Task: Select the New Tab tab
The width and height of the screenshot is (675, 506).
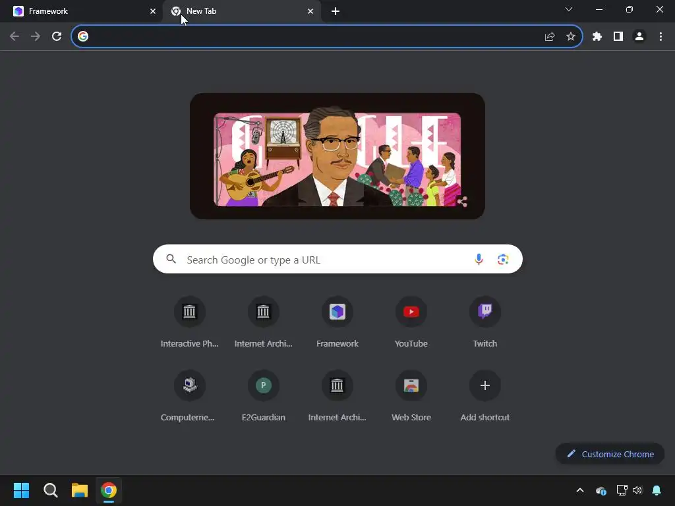Action: [243, 11]
